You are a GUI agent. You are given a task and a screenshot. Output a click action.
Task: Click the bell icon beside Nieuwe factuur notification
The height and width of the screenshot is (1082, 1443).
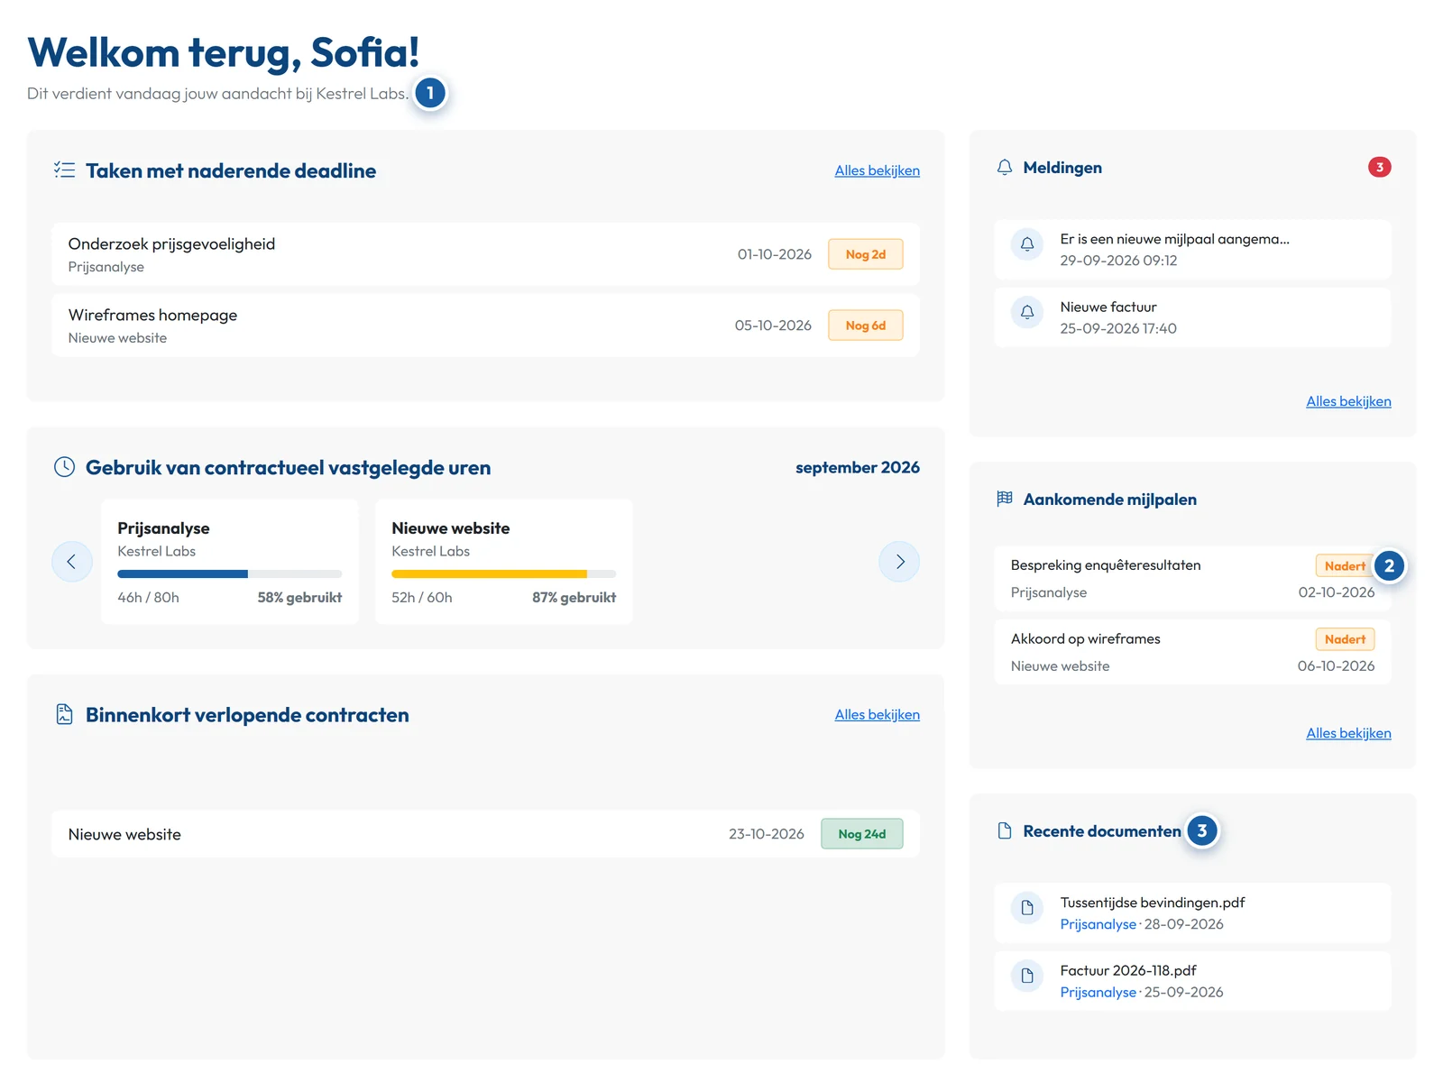tap(1027, 313)
